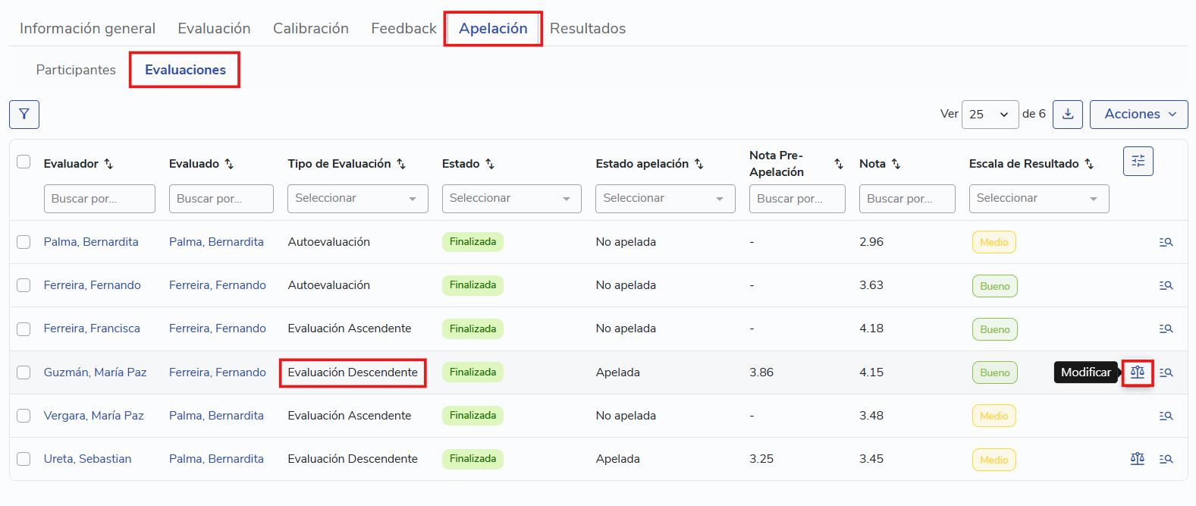Screen dimensions: 1196x506
Task: Check the Vergara, María Paz row
Action: 24,416
